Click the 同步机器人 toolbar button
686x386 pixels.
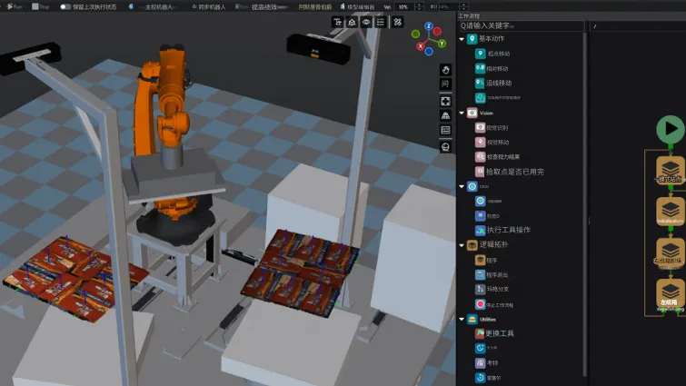click(209, 7)
